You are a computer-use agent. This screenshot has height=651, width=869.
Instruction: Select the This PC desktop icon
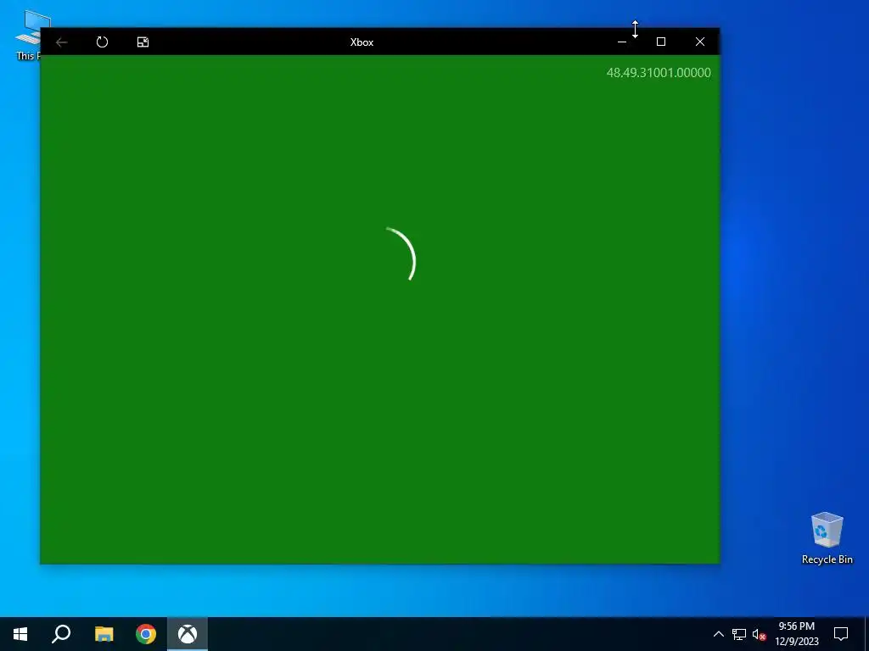[28, 34]
